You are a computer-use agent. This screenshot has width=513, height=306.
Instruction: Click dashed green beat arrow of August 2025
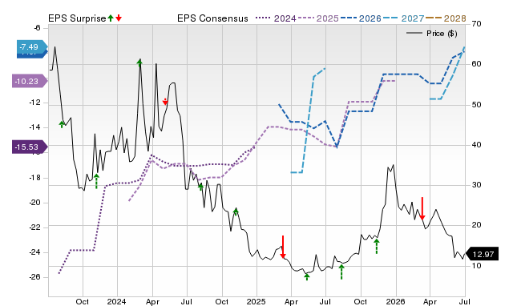pyautogui.click(x=341, y=272)
